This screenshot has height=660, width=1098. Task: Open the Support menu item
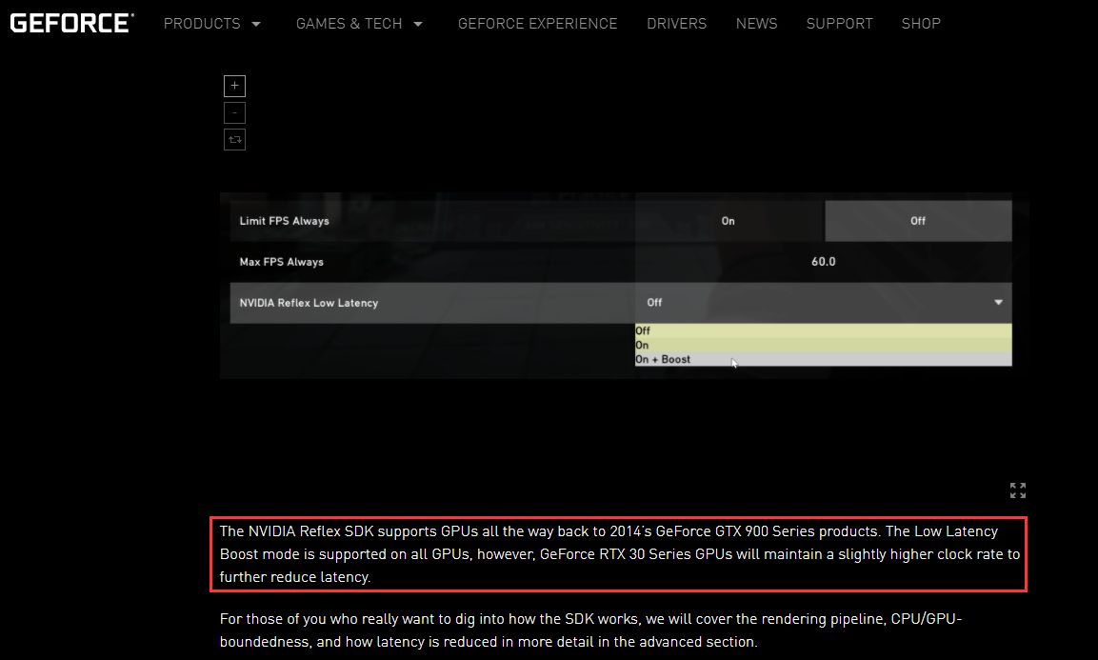[x=839, y=23]
